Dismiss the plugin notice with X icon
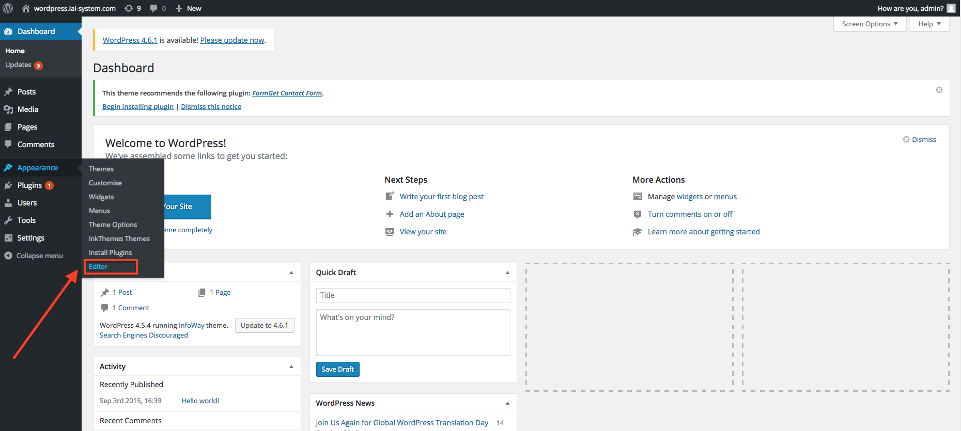961x431 pixels. point(939,90)
